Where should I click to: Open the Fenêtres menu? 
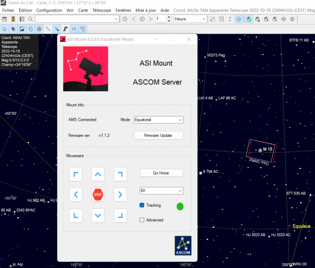pyautogui.click(x=123, y=10)
